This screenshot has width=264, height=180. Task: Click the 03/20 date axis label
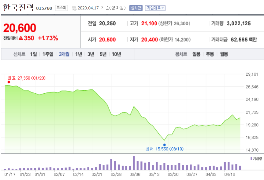point(173,175)
